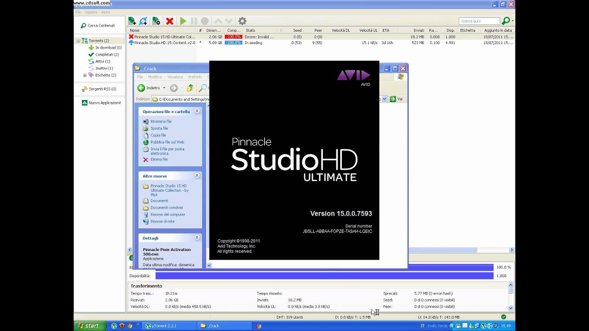Expand the Etichette tree node
The image size is (589, 331).
tap(85, 75)
